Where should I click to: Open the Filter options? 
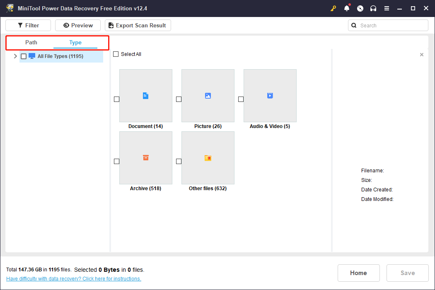28,25
